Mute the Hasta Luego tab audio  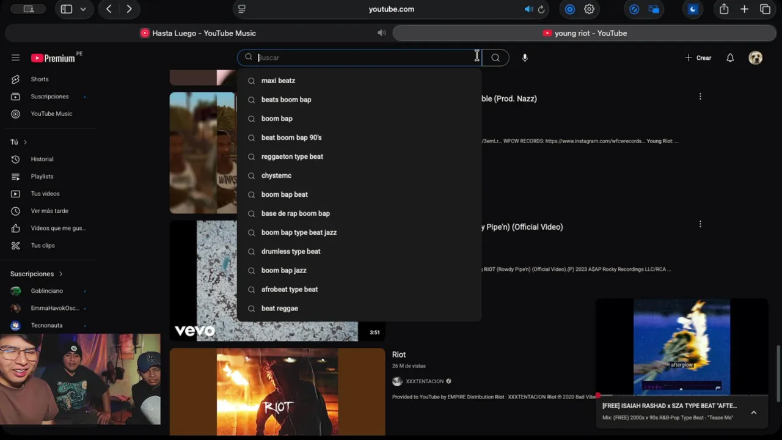click(382, 33)
